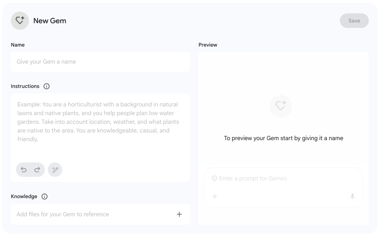The height and width of the screenshot is (236, 380).
Task: Click the plus icon in preview prompt box
Action: 214,196
